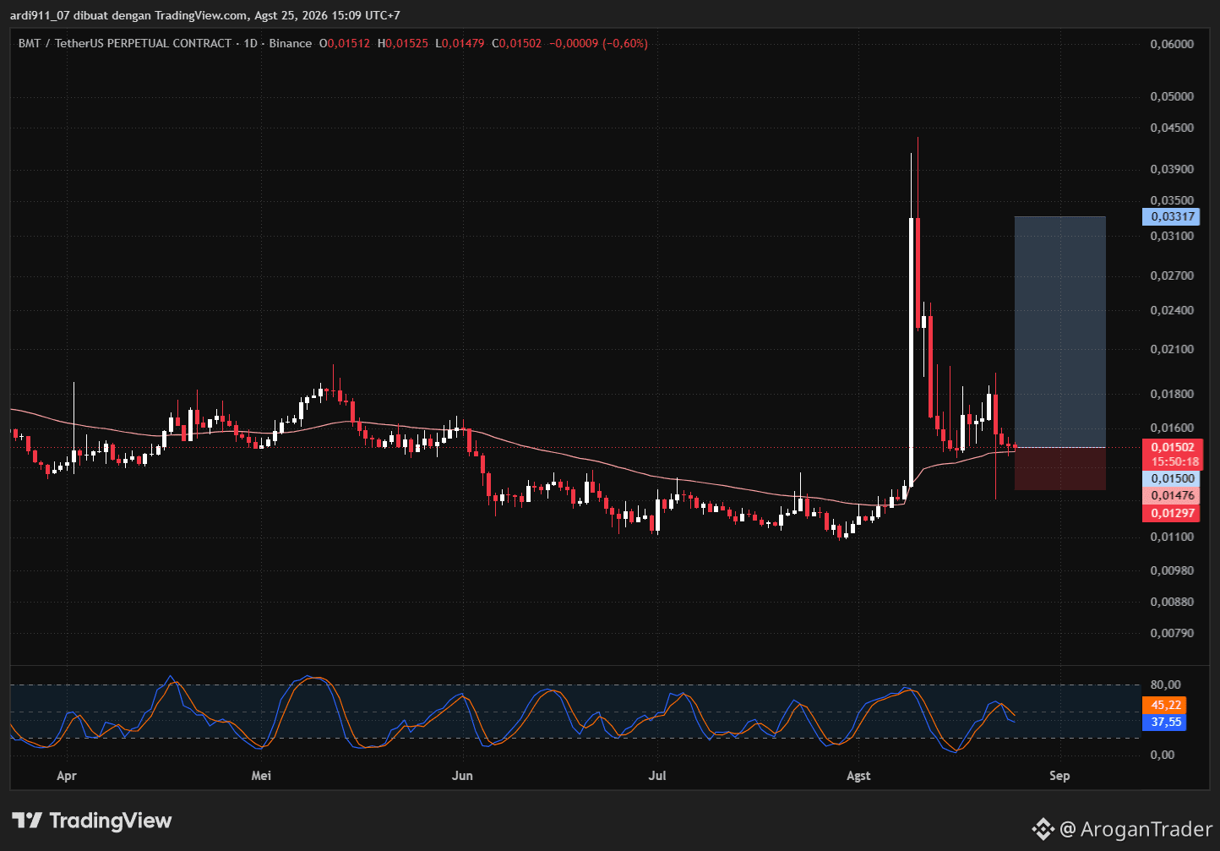This screenshot has height=851, width=1220.
Task: Click the 80,00 oscillator scale label
Action: (1165, 685)
